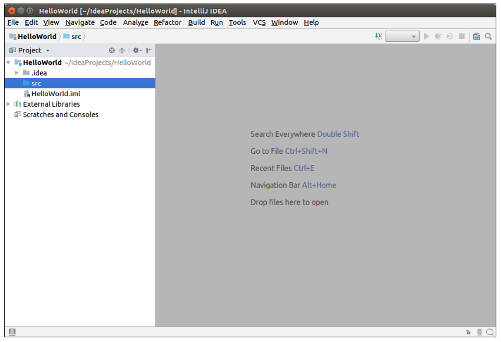The width and height of the screenshot is (501, 342).
Task: Click the Debug bug icon in toolbar
Action: 438,36
